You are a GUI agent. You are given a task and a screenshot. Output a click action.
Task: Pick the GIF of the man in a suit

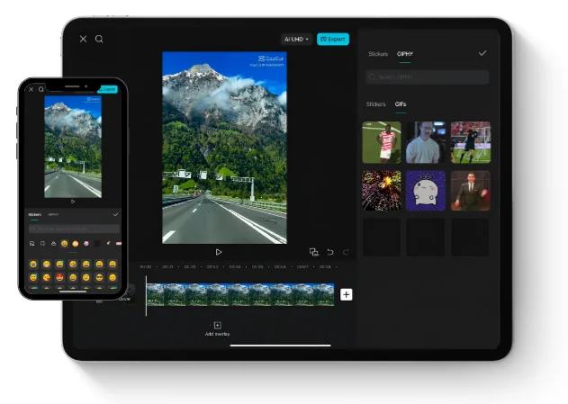point(471,191)
